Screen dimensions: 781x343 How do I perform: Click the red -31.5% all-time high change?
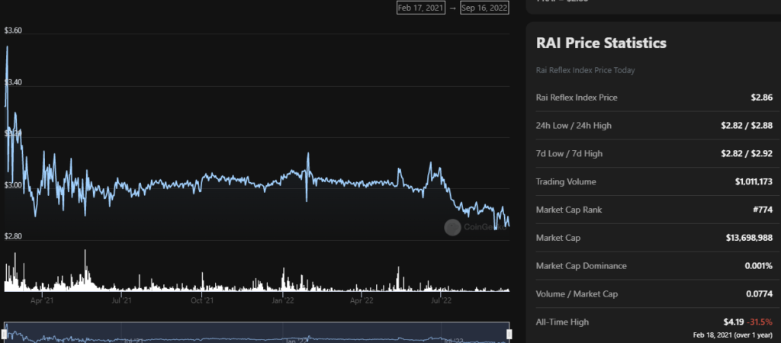coord(759,322)
